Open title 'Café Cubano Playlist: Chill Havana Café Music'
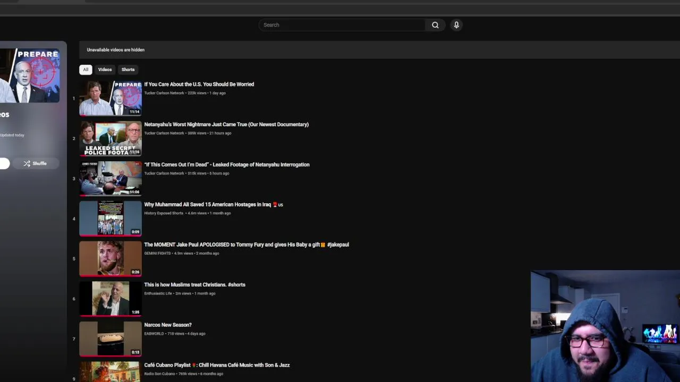 [217, 365]
